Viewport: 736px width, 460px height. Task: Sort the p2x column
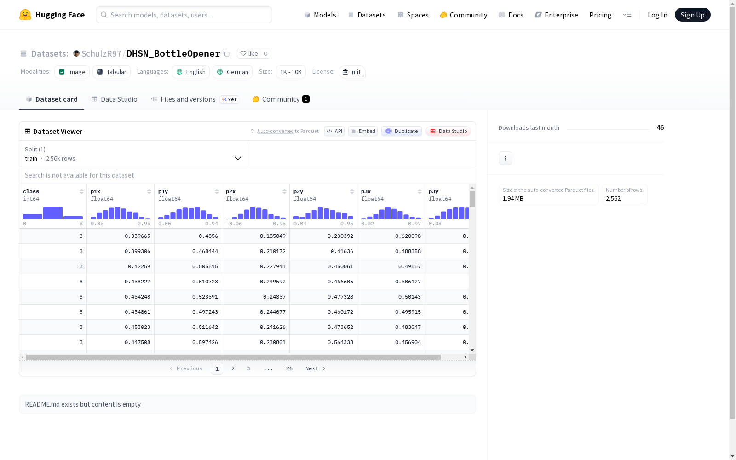coord(284,191)
